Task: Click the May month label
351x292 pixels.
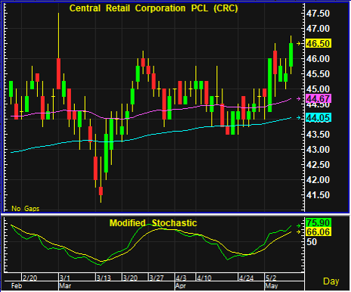Action: tap(272, 286)
